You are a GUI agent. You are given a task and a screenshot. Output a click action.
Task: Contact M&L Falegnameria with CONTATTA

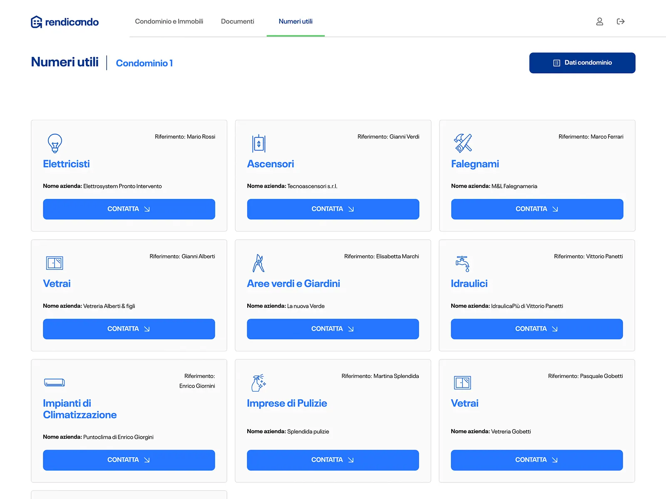537,209
